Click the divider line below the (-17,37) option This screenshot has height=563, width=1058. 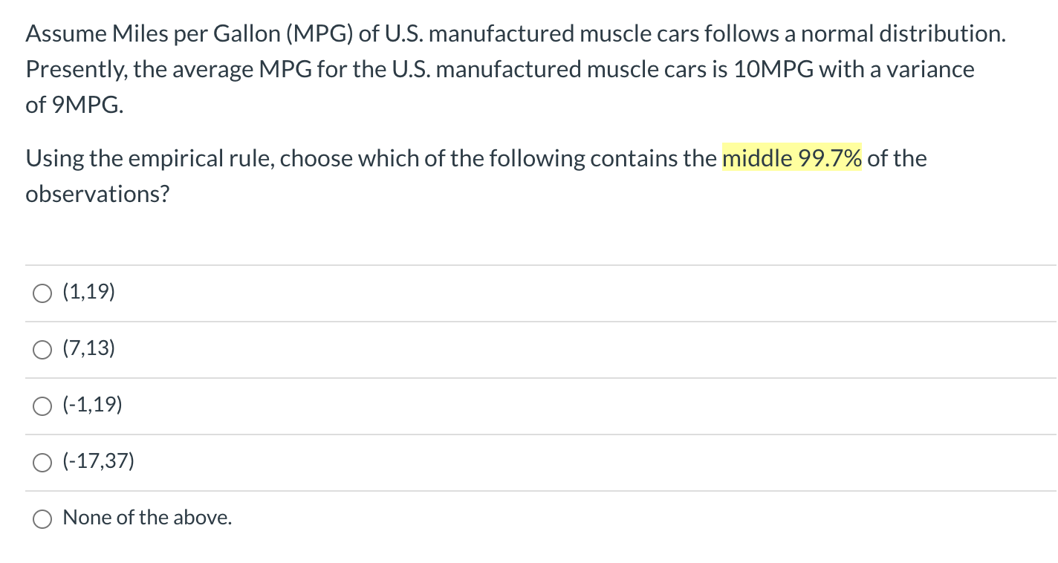(x=529, y=490)
